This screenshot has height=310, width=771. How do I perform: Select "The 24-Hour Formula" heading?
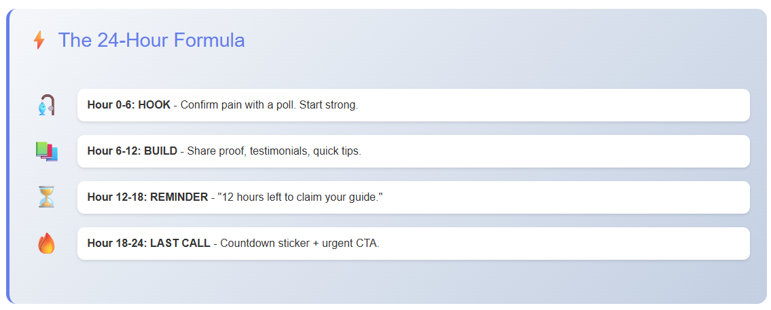151,41
